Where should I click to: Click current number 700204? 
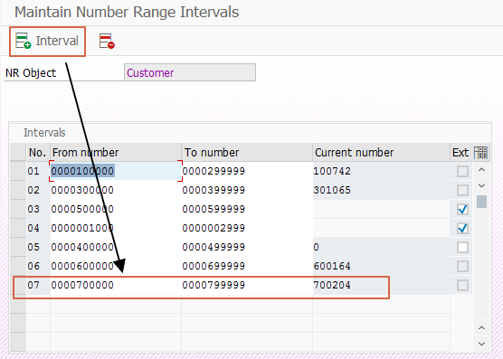coord(382,285)
